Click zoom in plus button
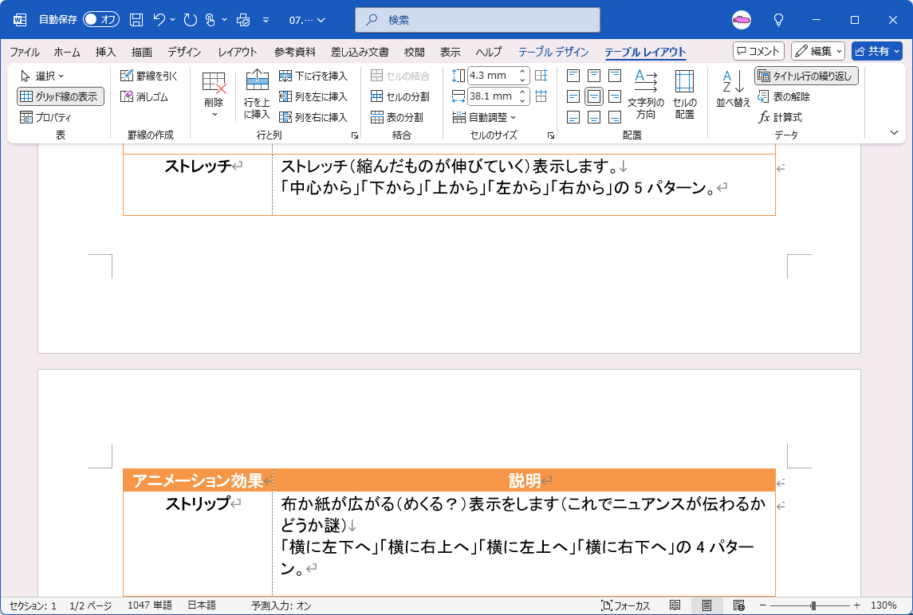Image resolution: width=913 pixels, height=615 pixels. click(x=856, y=605)
